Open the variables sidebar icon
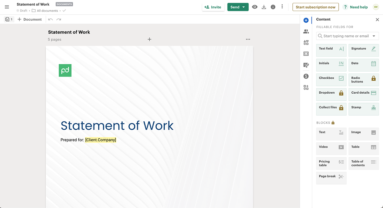383x208 pixels. tap(306, 54)
